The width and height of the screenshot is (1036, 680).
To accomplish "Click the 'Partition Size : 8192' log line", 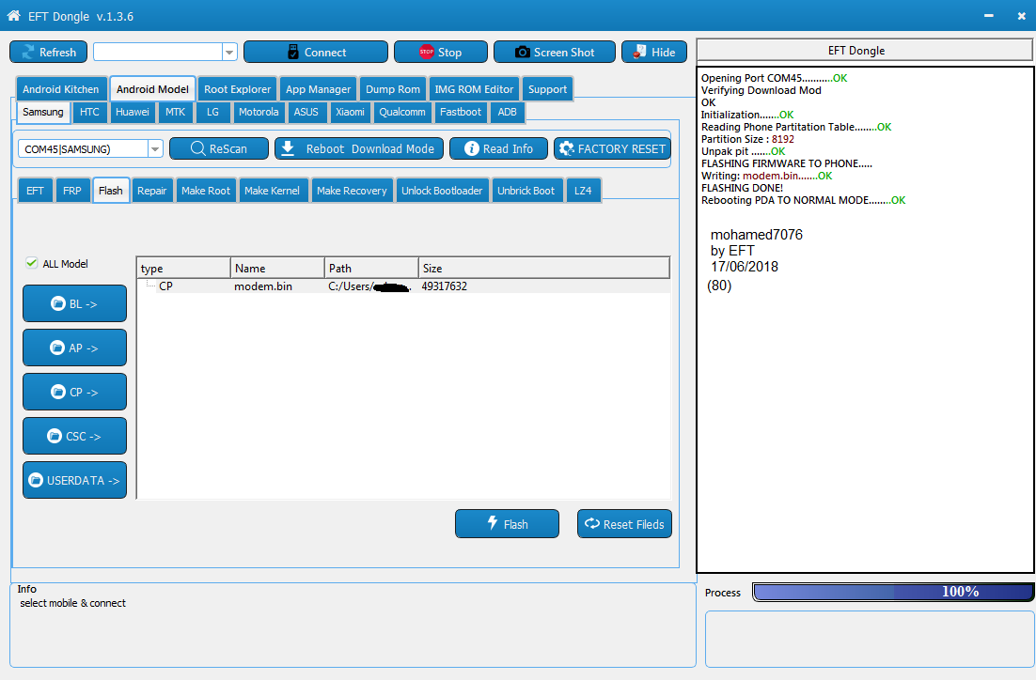I will [x=747, y=139].
